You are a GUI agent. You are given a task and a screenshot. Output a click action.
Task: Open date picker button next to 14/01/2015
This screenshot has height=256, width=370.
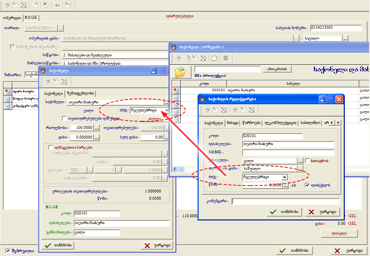coord(60,28)
